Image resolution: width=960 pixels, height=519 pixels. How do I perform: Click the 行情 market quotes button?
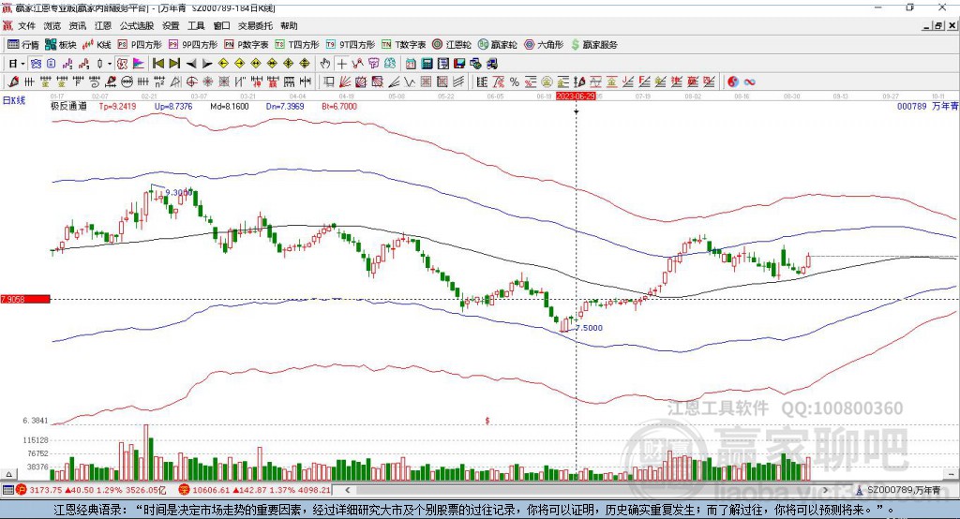click(x=23, y=45)
